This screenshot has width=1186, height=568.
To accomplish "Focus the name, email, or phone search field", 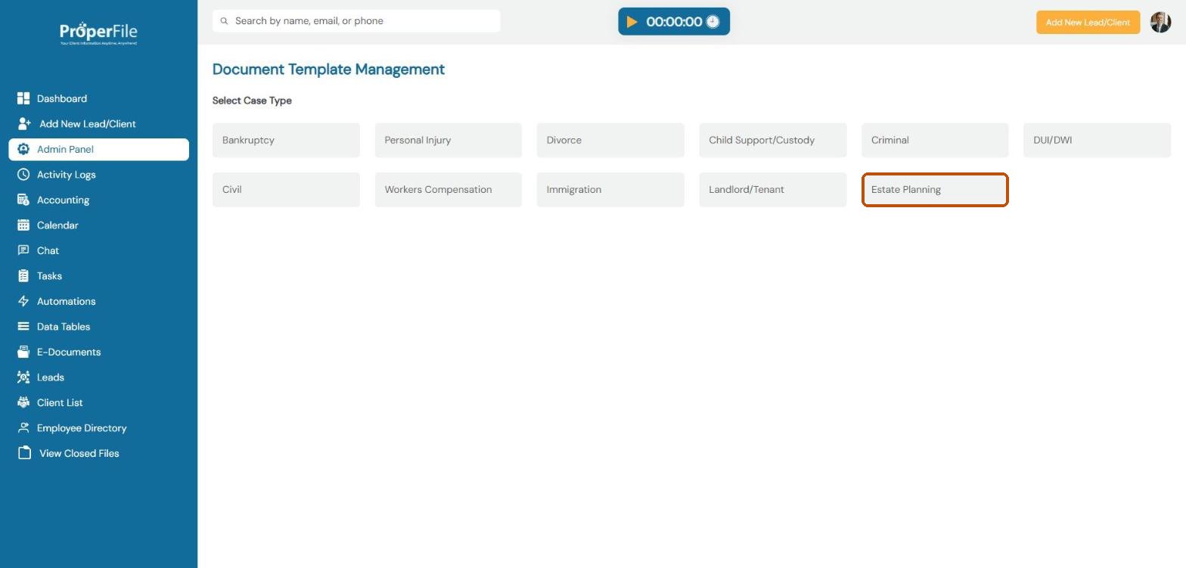I will pos(356,21).
